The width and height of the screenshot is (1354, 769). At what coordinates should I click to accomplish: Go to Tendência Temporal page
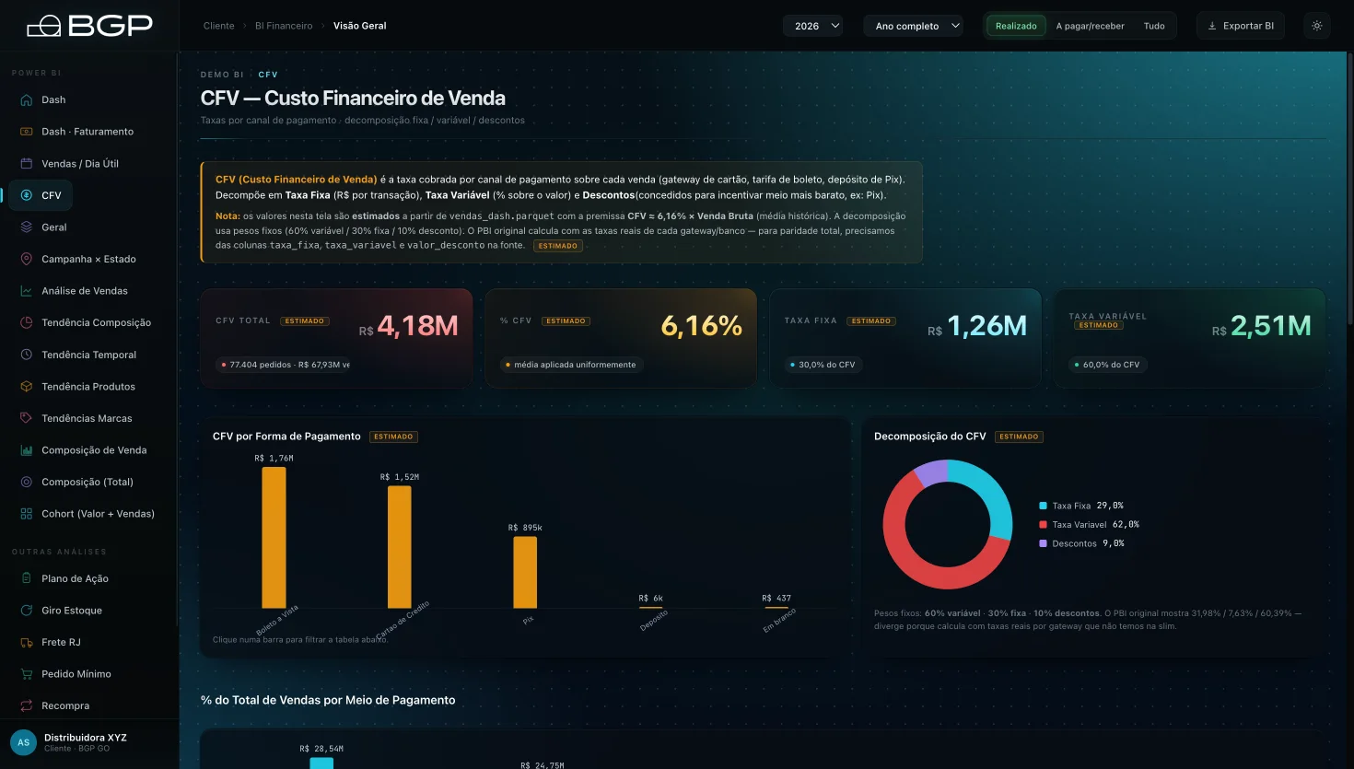88,355
